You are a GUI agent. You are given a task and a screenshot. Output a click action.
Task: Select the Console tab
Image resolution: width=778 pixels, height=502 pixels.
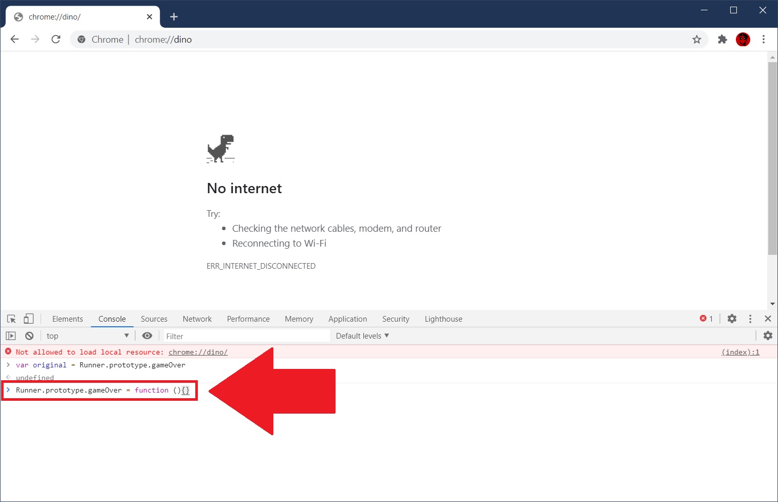pos(112,319)
